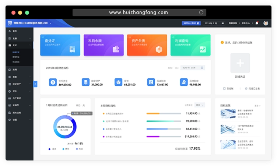Collapse the 凭证 sidebar section
The width and height of the screenshot is (277, 166).
coord(30,45)
